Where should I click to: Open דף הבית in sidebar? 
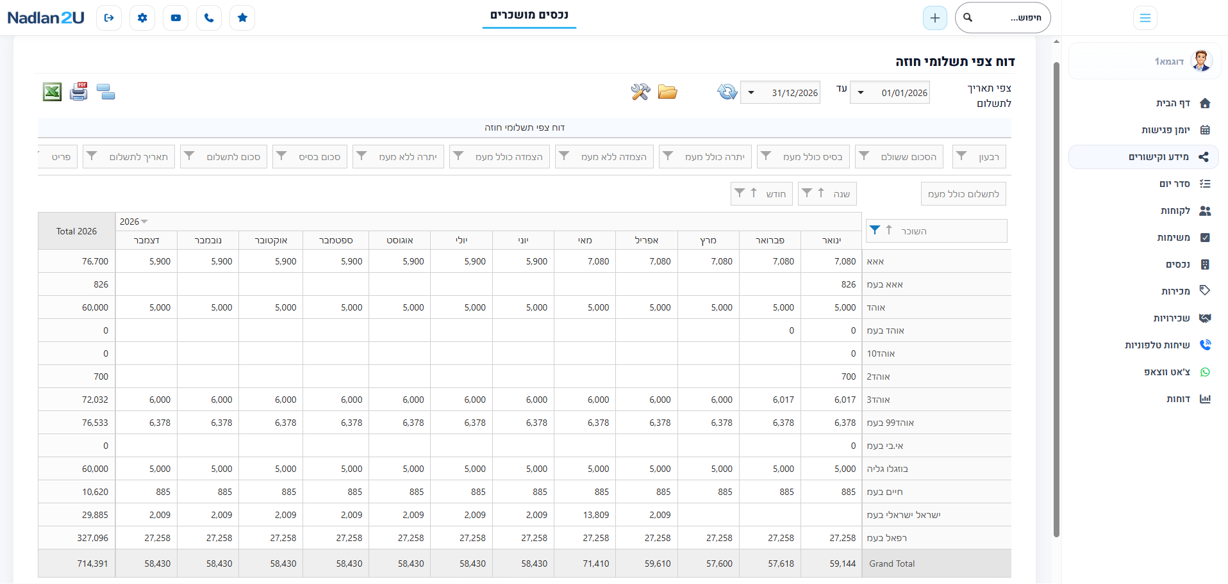[1144, 103]
